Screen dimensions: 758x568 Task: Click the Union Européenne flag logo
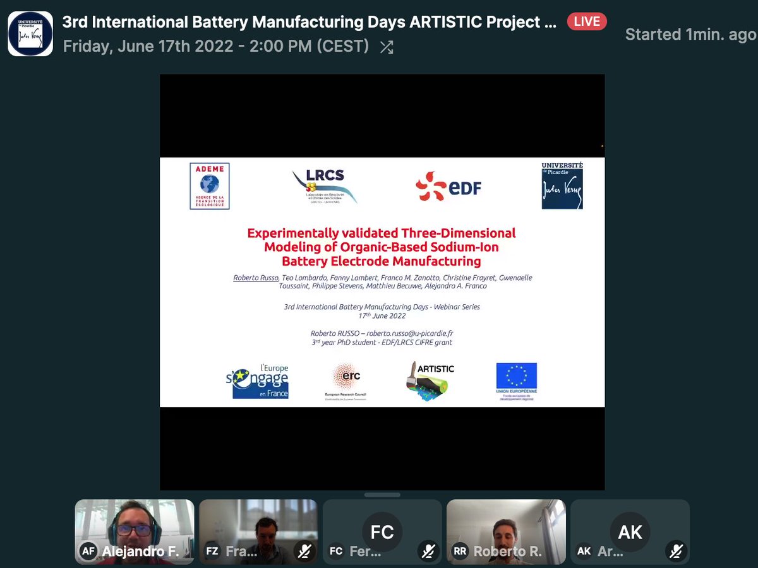pyautogui.click(x=516, y=381)
